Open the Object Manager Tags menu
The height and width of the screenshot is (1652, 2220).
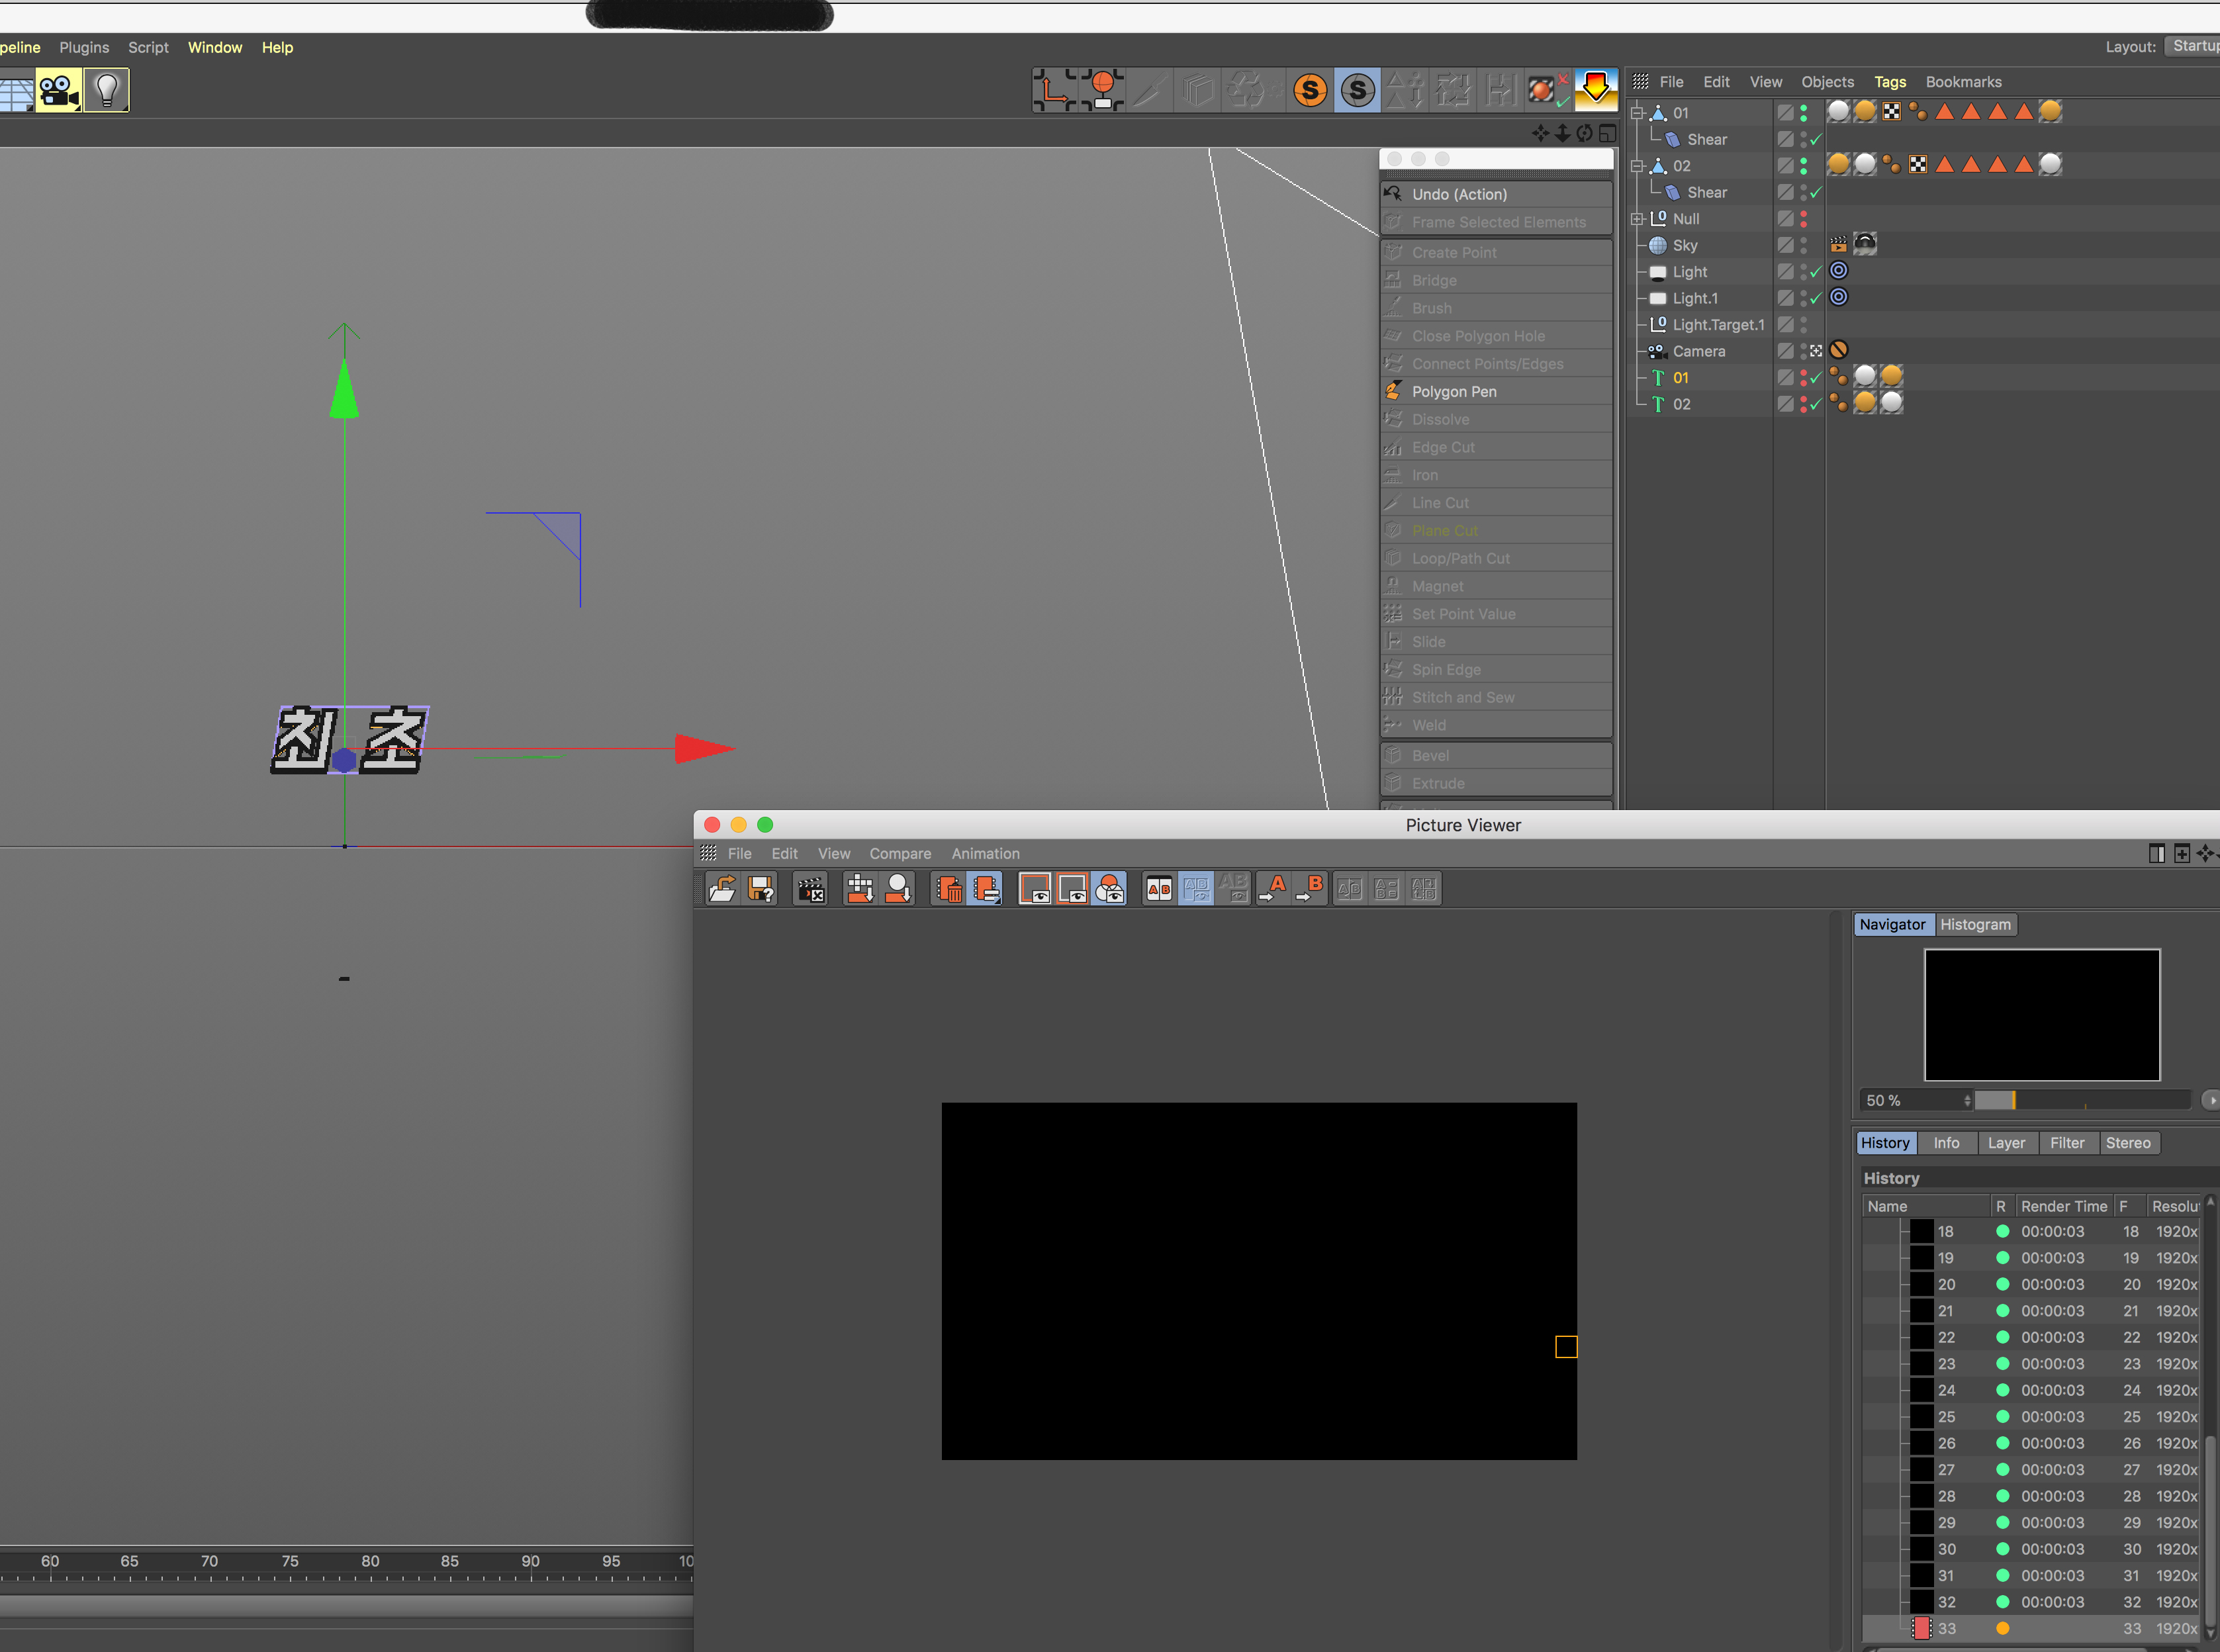(1889, 82)
